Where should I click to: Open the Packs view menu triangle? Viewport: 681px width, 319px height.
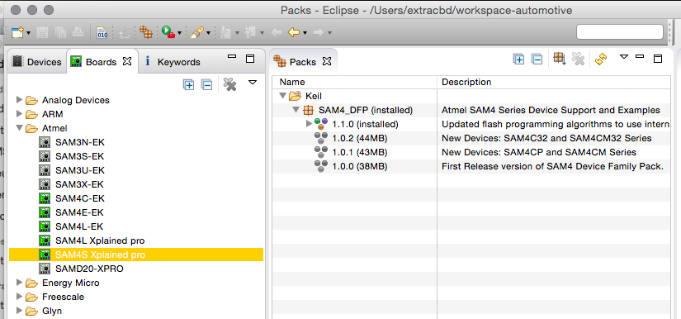coord(624,57)
